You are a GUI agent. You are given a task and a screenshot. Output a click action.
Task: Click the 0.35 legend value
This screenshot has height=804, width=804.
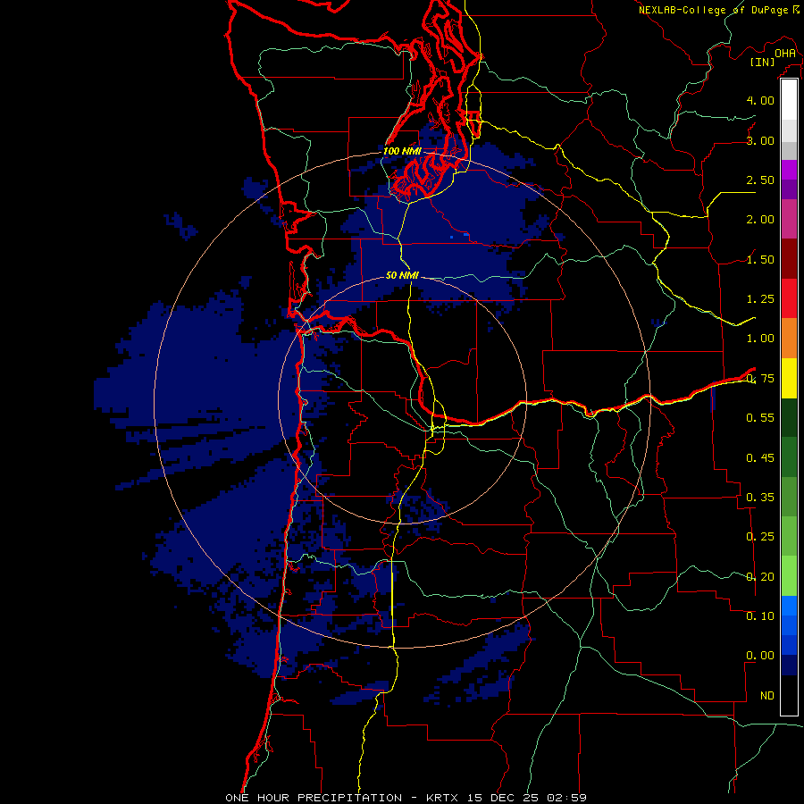pyautogui.click(x=760, y=498)
